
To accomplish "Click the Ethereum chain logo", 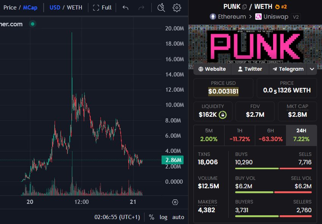I will [213, 16].
